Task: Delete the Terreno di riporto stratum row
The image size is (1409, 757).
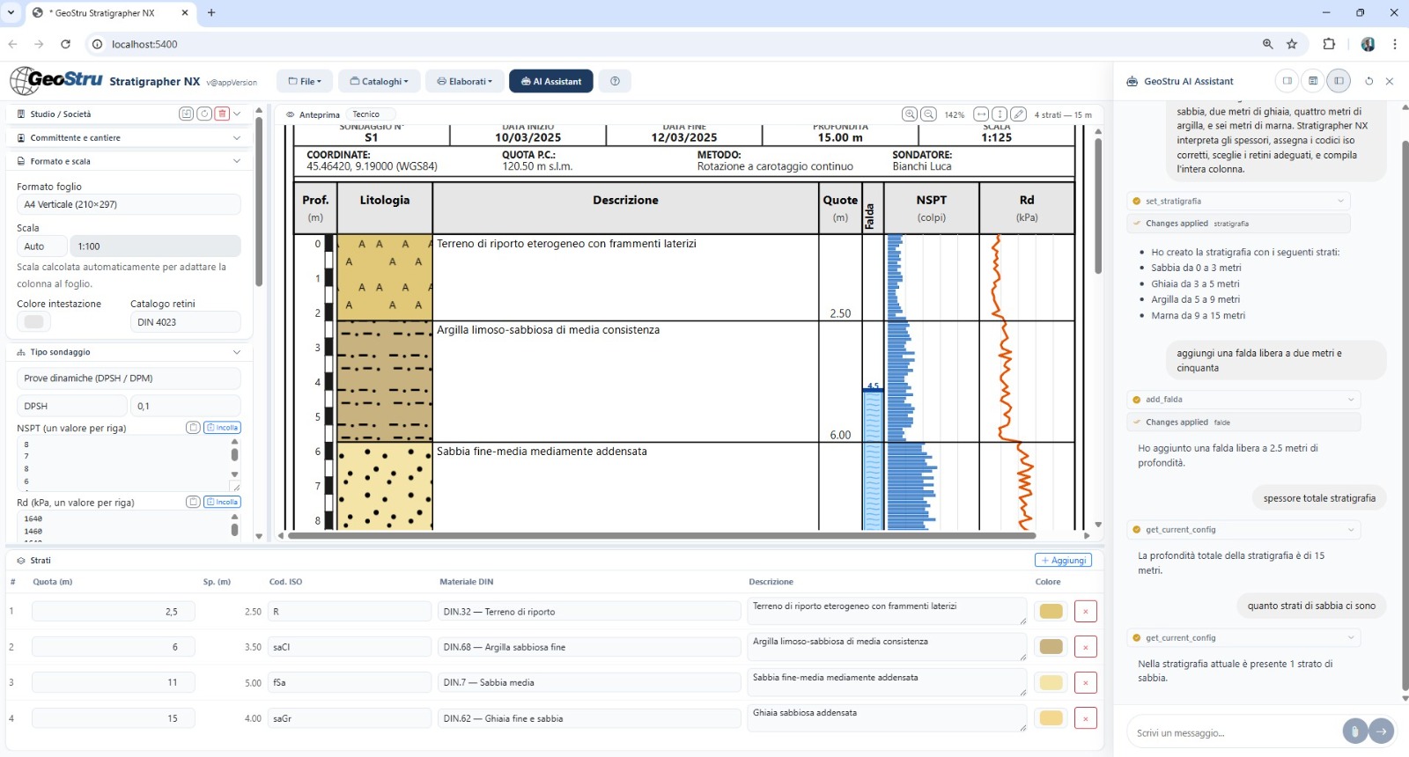Action: point(1086,612)
